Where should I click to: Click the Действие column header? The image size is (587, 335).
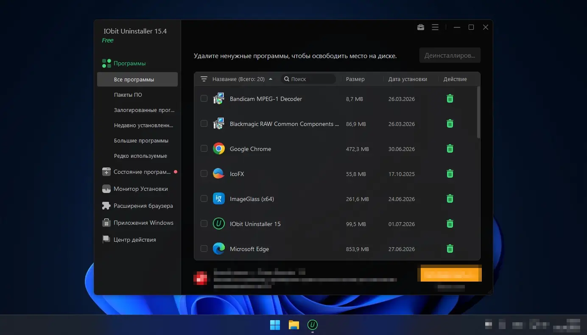pyautogui.click(x=455, y=79)
